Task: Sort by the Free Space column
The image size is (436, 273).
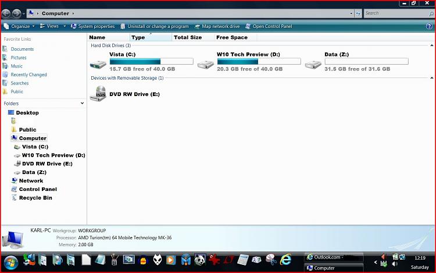Action: pyautogui.click(x=235, y=37)
